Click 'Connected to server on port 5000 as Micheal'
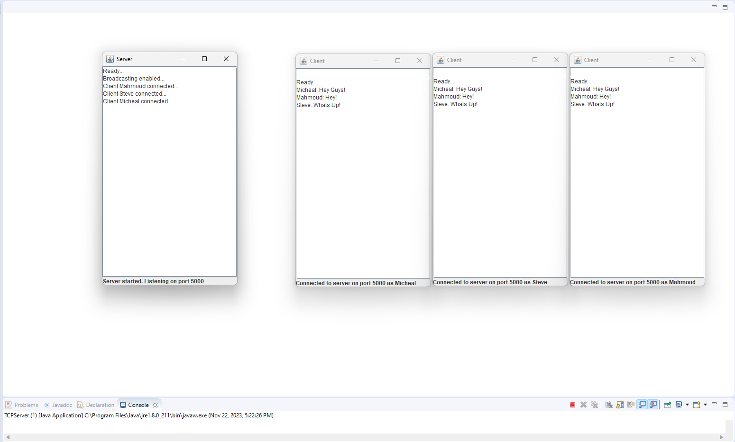 pyautogui.click(x=356, y=283)
